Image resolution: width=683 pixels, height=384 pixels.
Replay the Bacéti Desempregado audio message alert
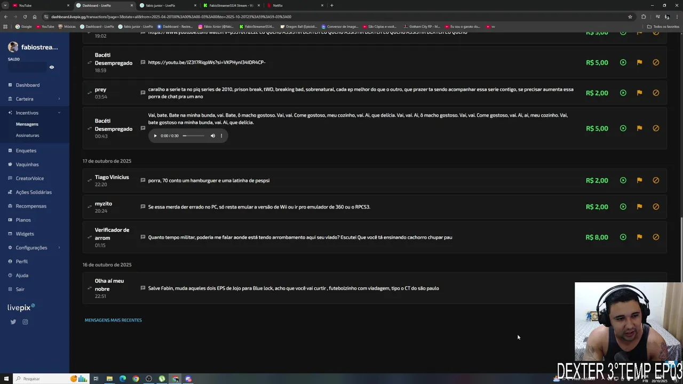[623, 128]
